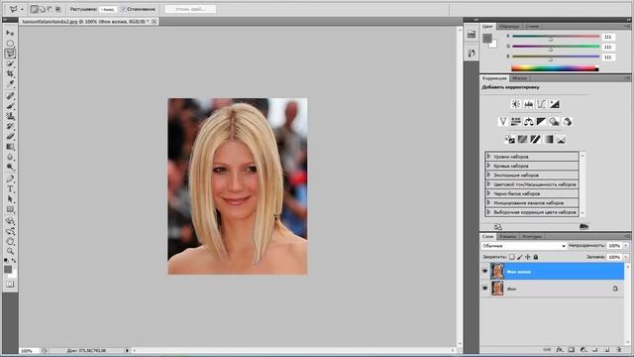
Task: Create a new group folder button
Action: (595, 350)
